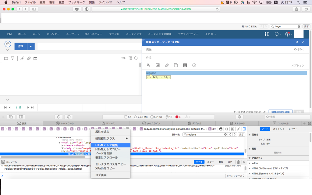Select the レイヤー sidebar tab

293,129
